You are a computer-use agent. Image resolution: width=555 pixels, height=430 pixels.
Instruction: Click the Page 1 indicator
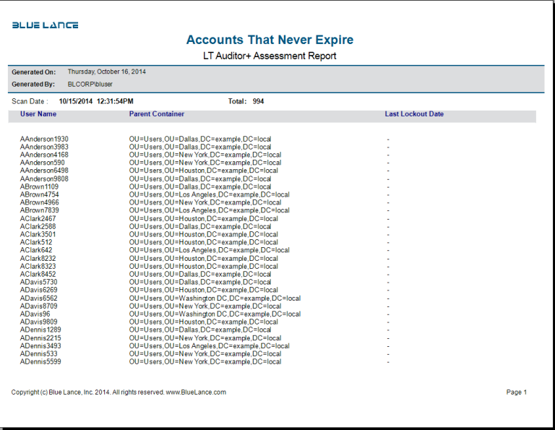[x=517, y=392]
